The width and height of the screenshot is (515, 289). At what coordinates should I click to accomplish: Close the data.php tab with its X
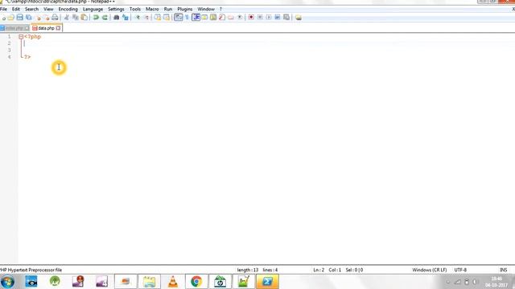coord(59,28)
